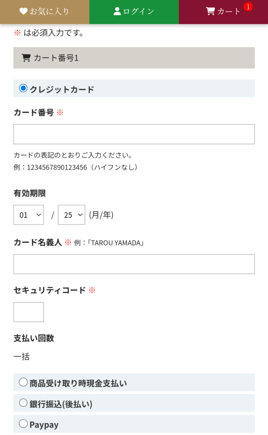Click the カード番号 input field
268x435 pixels.
pyautogui.click(x=134, y=134)
